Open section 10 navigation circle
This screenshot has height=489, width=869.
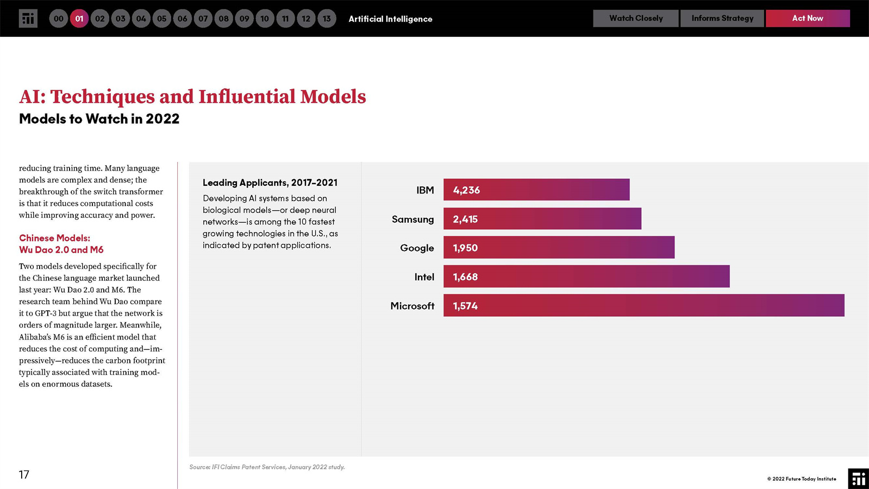pyautogui.click(x=265, y=18)
